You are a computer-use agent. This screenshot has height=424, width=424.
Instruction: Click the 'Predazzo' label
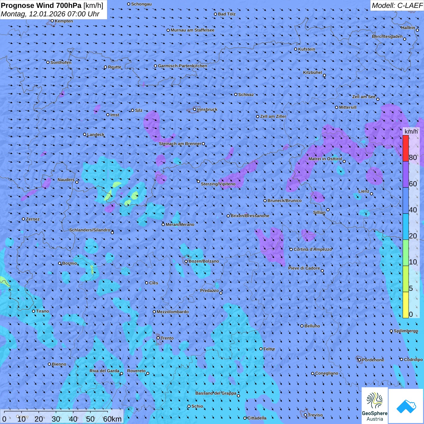click(210, 290)
